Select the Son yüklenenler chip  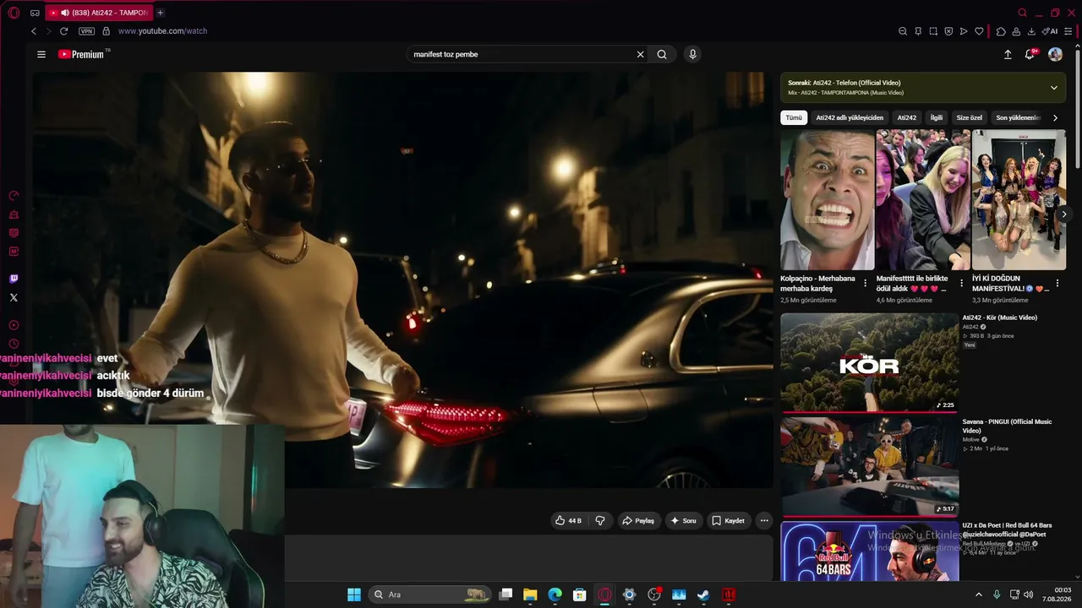pos(1018,117)
